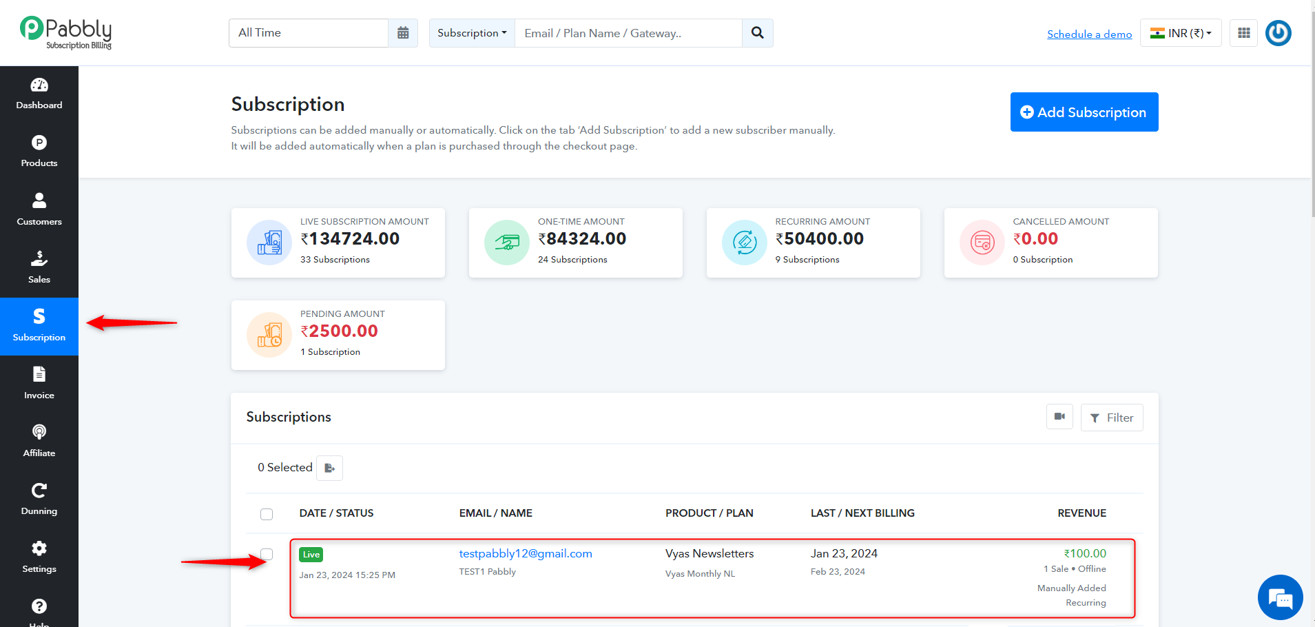
Task: Follow the Schedule a demo link
Action: tap(1089, 34)
